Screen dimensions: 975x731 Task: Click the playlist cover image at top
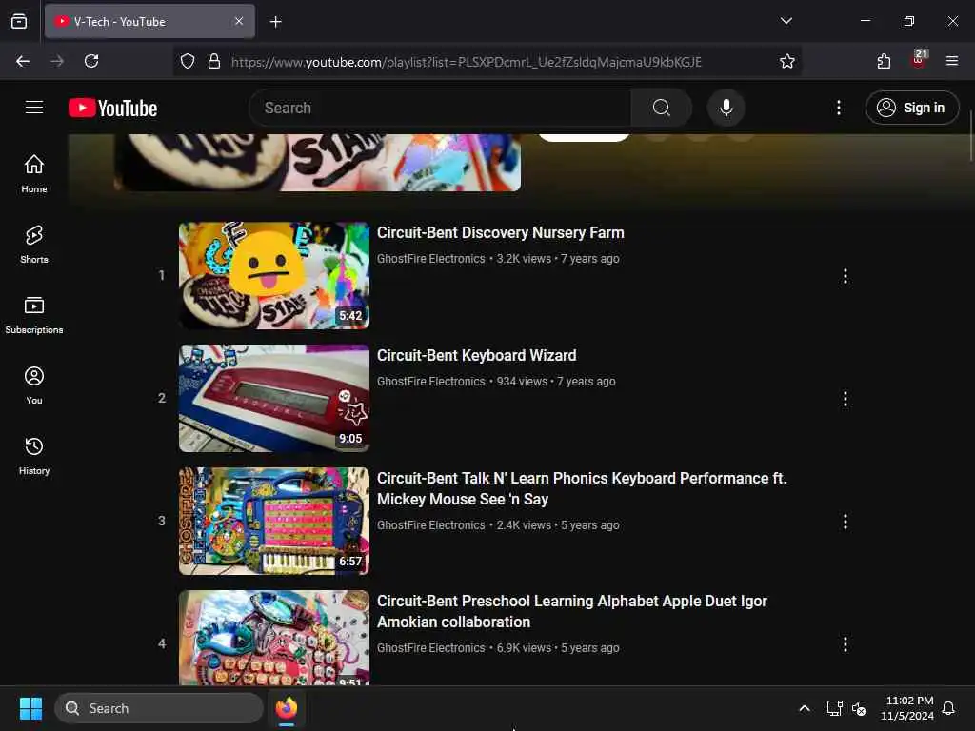coord(317,162)
